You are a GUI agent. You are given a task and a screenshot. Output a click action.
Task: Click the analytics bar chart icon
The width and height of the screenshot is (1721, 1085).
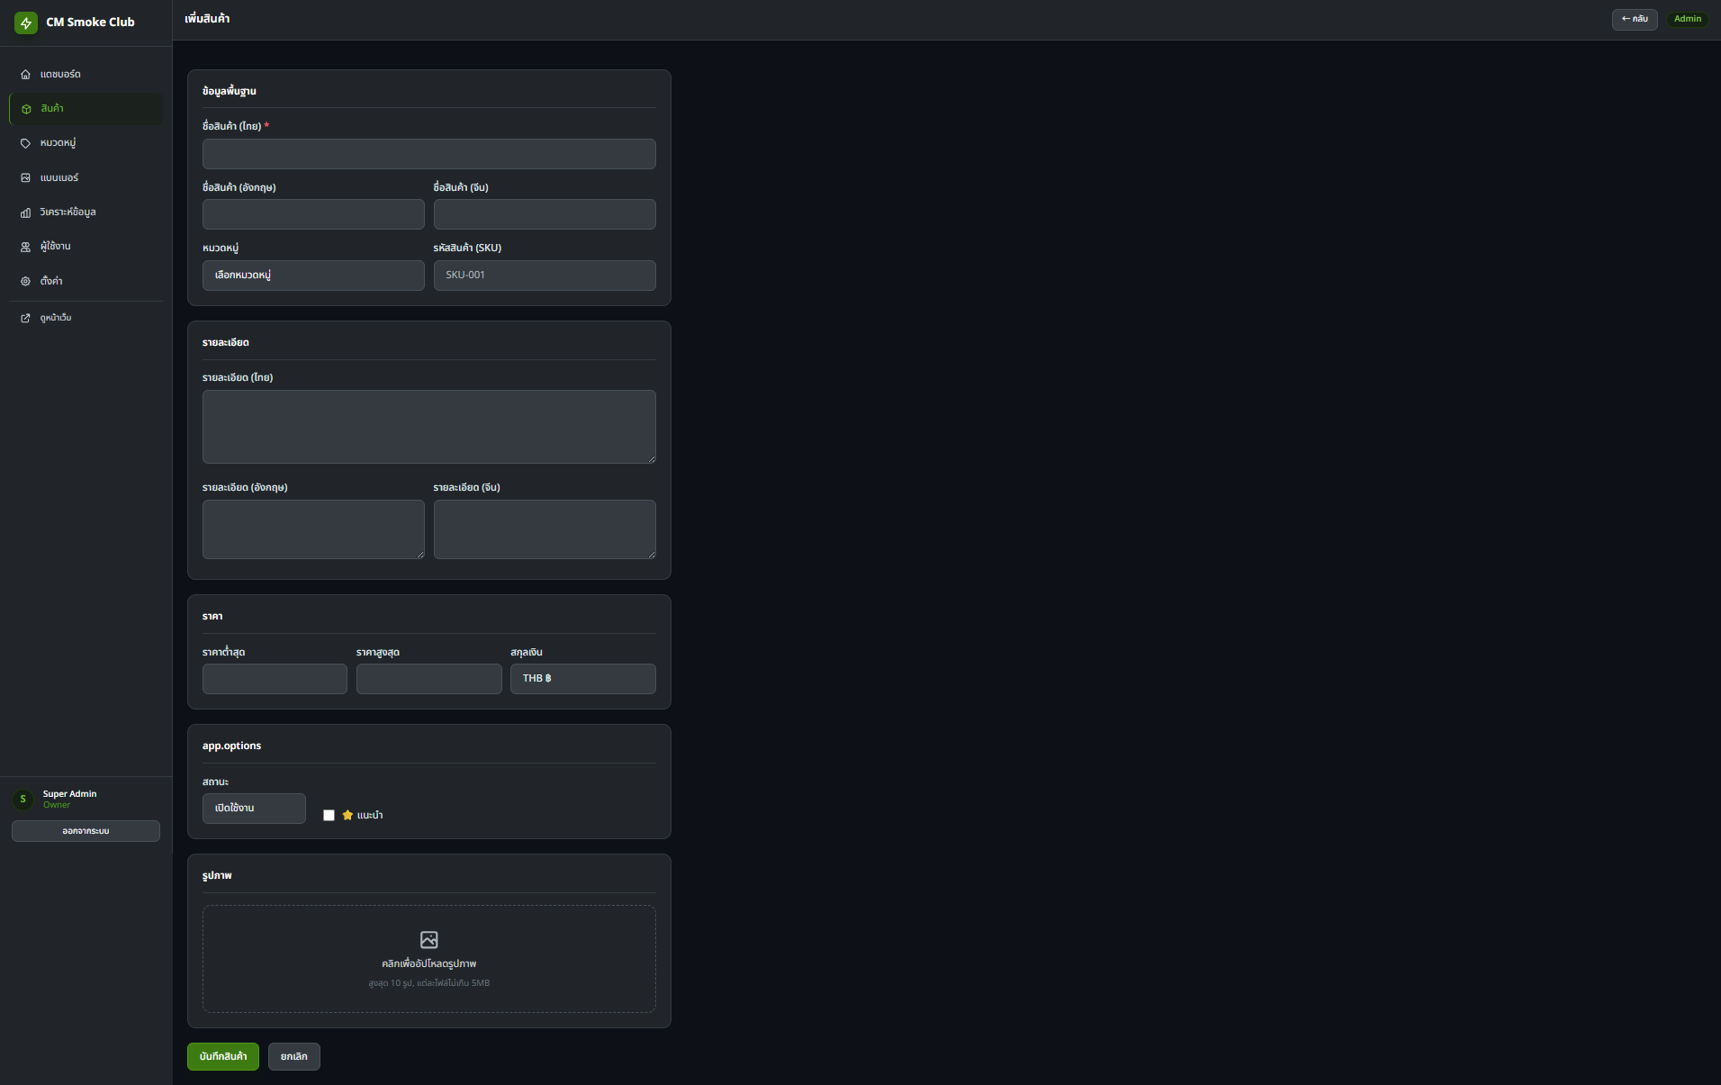click(25, 212)
